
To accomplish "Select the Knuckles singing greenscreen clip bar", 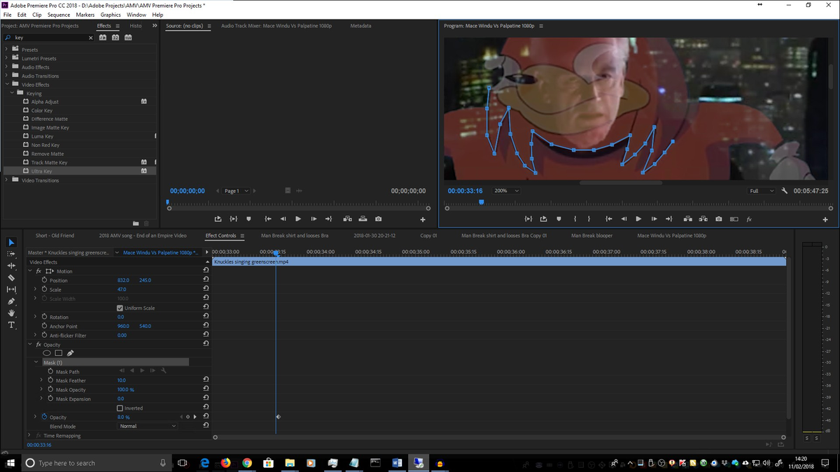I will click(498, 262).
